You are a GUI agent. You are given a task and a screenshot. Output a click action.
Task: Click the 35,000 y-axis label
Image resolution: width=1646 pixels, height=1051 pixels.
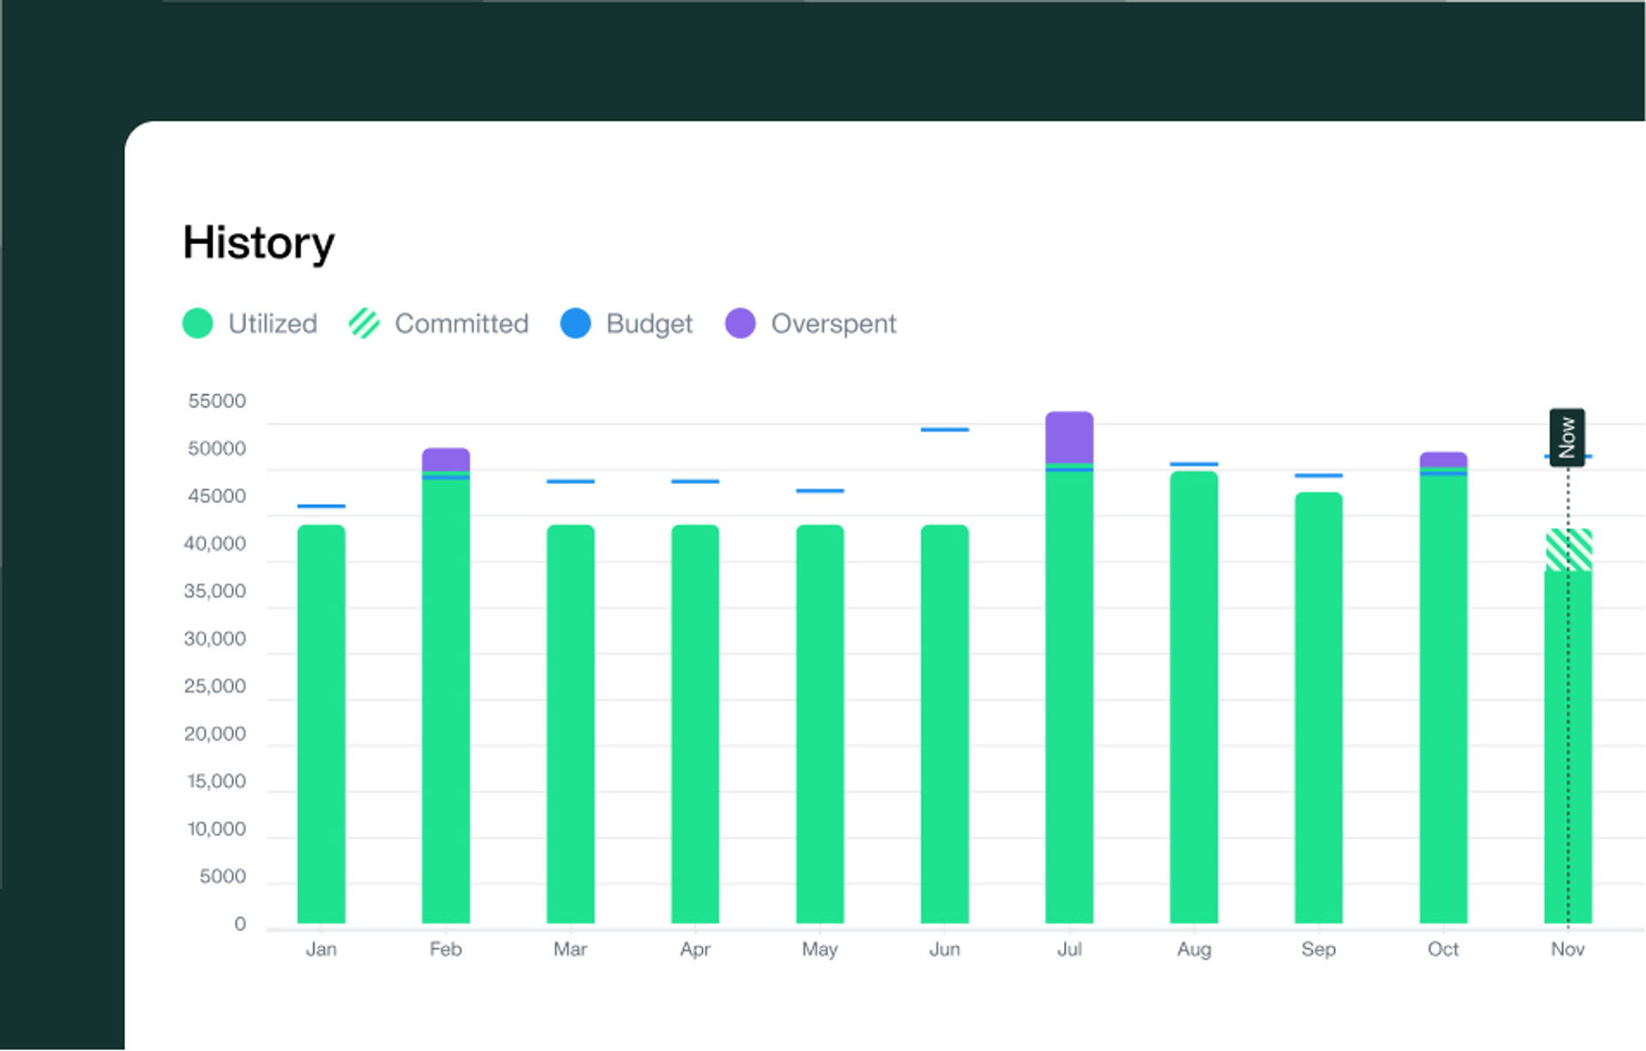click(x=215, y=591)
